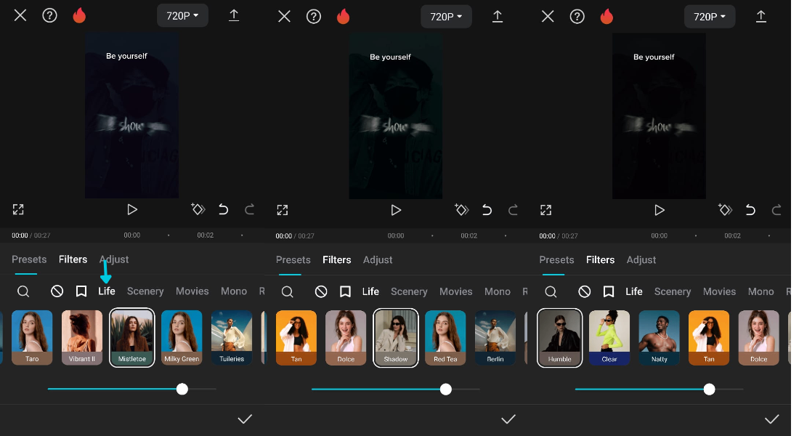The image size is (799, 436).
Task: Click the filter intensity slider in the Humble panel
Action: [x=659, y=389]
